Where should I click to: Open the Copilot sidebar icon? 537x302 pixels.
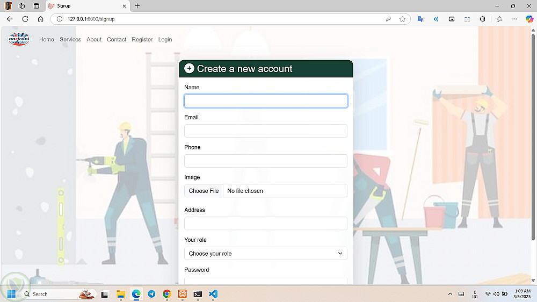(529, 19)
